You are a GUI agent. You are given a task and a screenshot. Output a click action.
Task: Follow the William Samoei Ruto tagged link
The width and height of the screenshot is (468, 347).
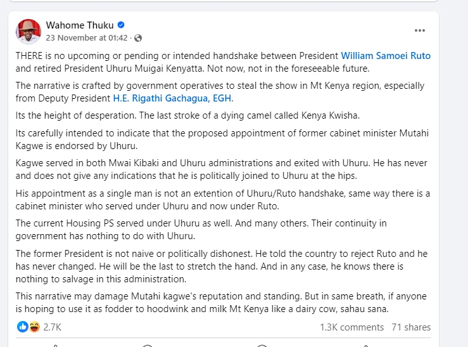point(386,56)
